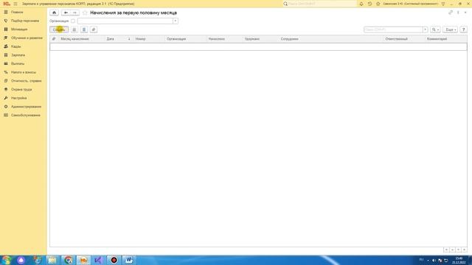Open Visual Studio from the taskbar
The width and height of the screenshot is (472, 265).
coord(98,260)
